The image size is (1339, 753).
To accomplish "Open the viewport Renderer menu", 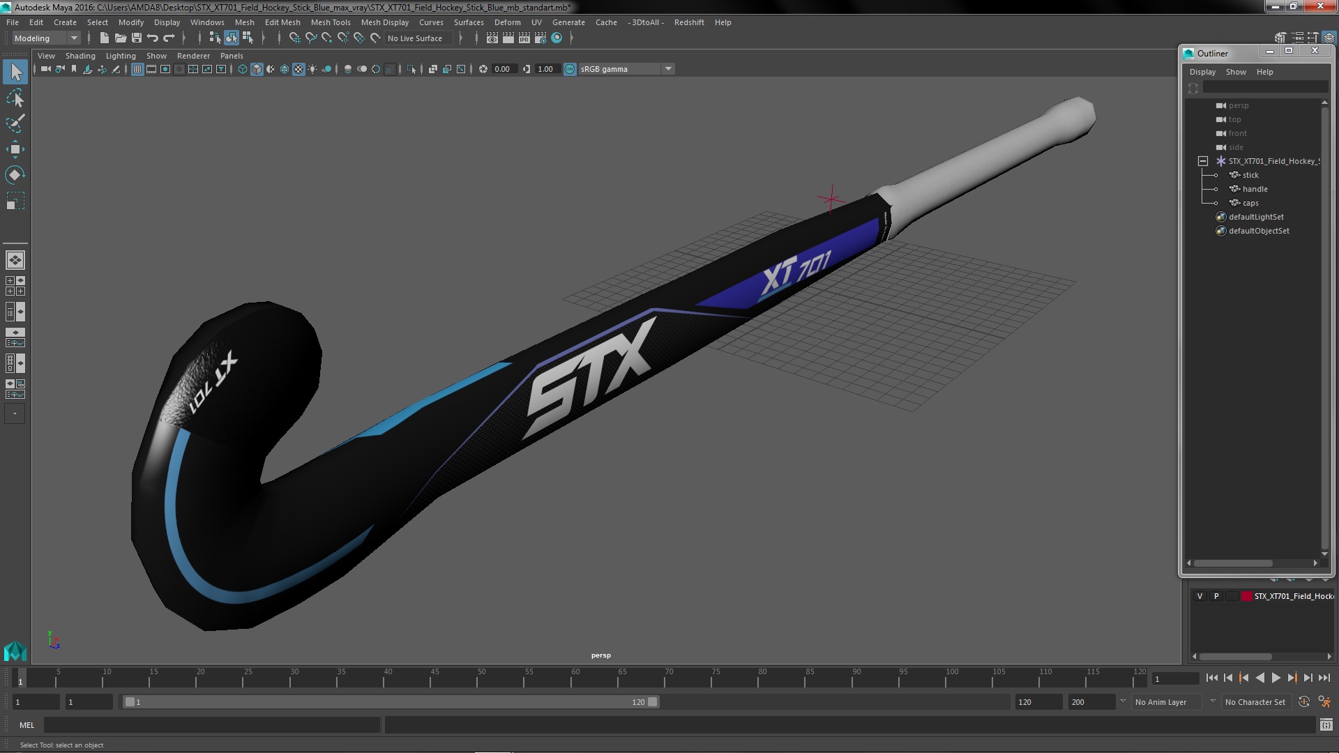I will 193,56.
